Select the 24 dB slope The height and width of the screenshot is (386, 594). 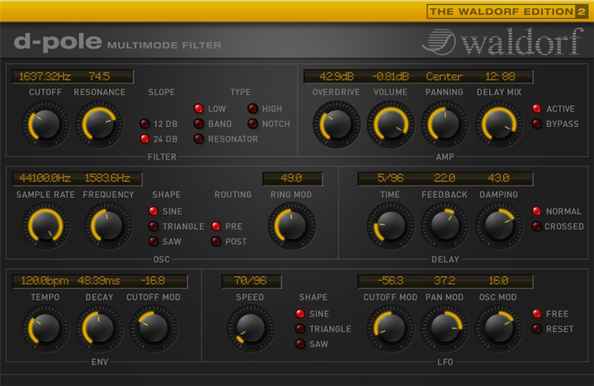coord(145,139)
